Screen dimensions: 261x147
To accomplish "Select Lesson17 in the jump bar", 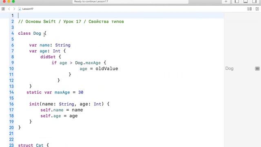I will [x=26, y=9].
